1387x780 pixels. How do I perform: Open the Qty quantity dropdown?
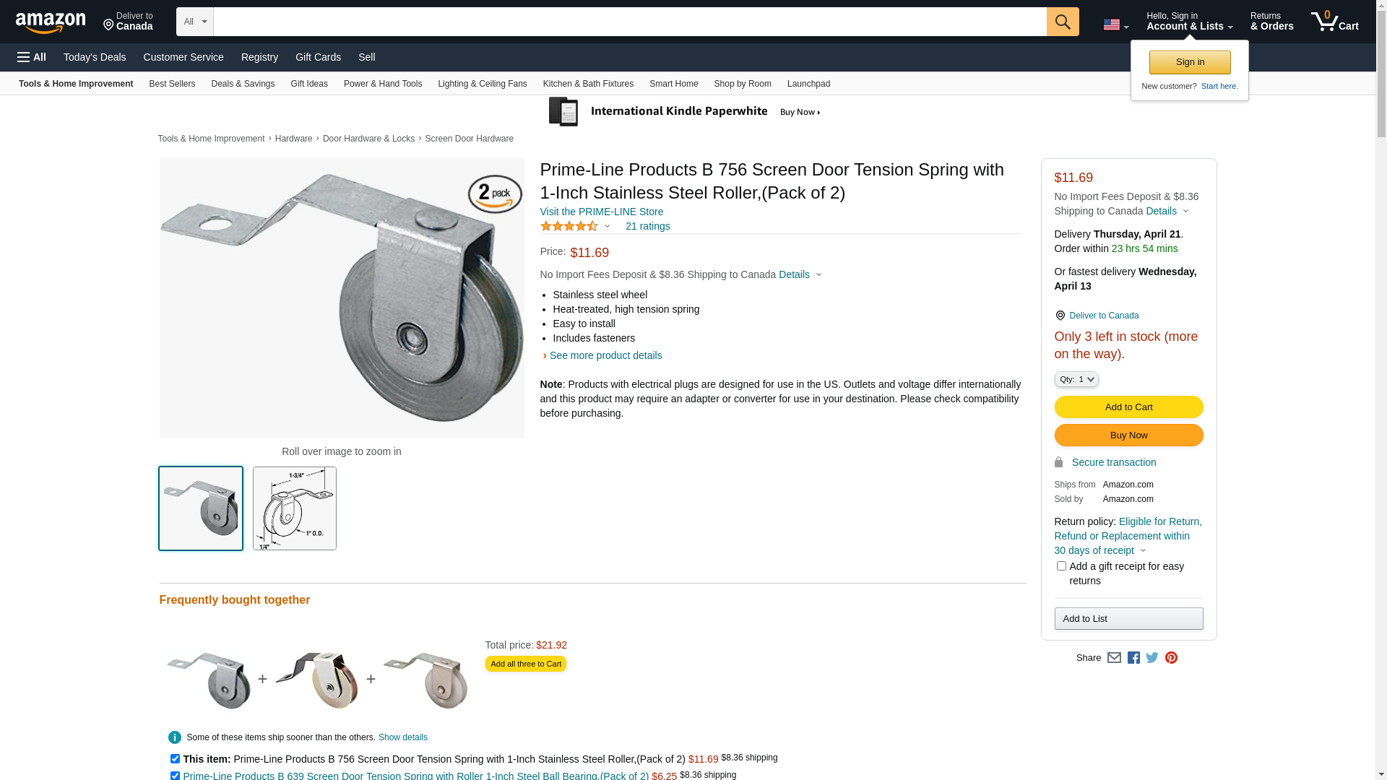pyautogui.click(x=1076, y=379)
